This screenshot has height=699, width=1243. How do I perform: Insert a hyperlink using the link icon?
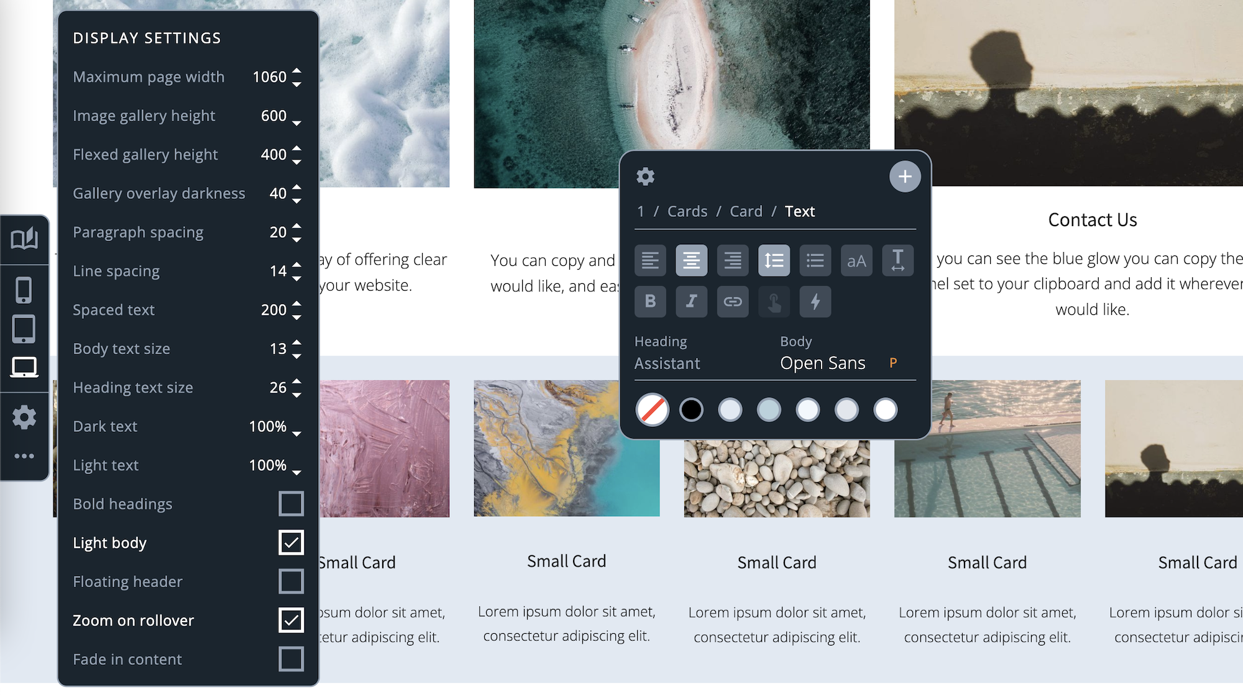[x=732, y=302]
